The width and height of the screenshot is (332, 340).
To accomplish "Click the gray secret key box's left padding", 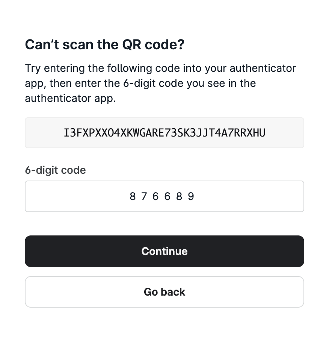I will point(44,133).
